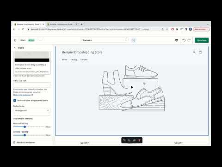
Task: Click the green Live badge
Action: (x=31, y=40)
